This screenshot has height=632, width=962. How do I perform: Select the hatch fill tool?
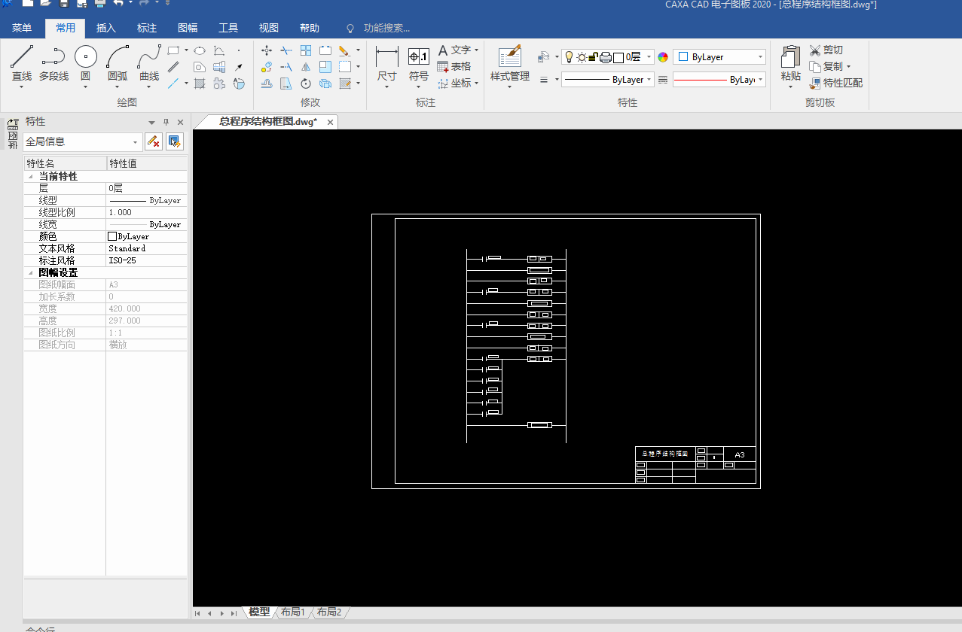[x=200, y=84]
